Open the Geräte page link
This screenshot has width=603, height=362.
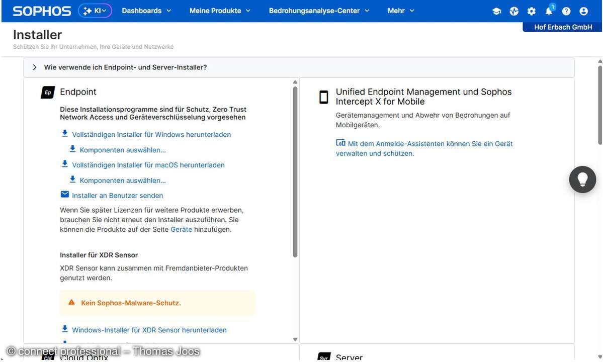[181, 229]
